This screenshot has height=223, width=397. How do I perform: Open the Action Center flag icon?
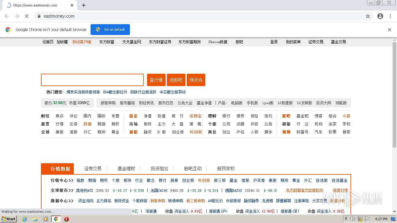tap(368, 219)
